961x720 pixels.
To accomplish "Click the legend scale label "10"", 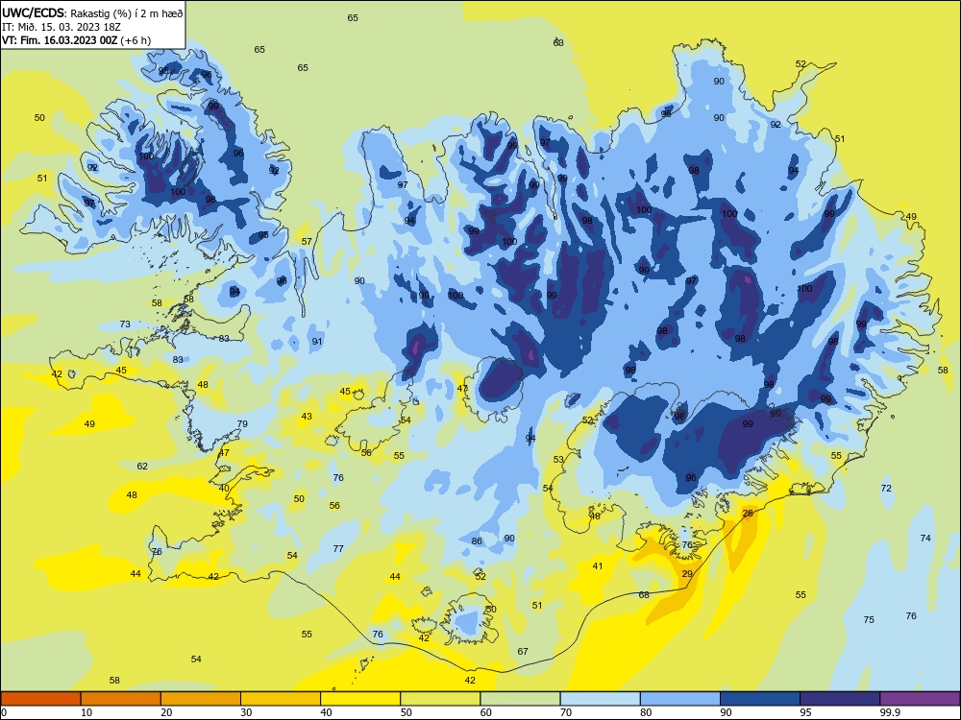I will [x=86, y=712].
